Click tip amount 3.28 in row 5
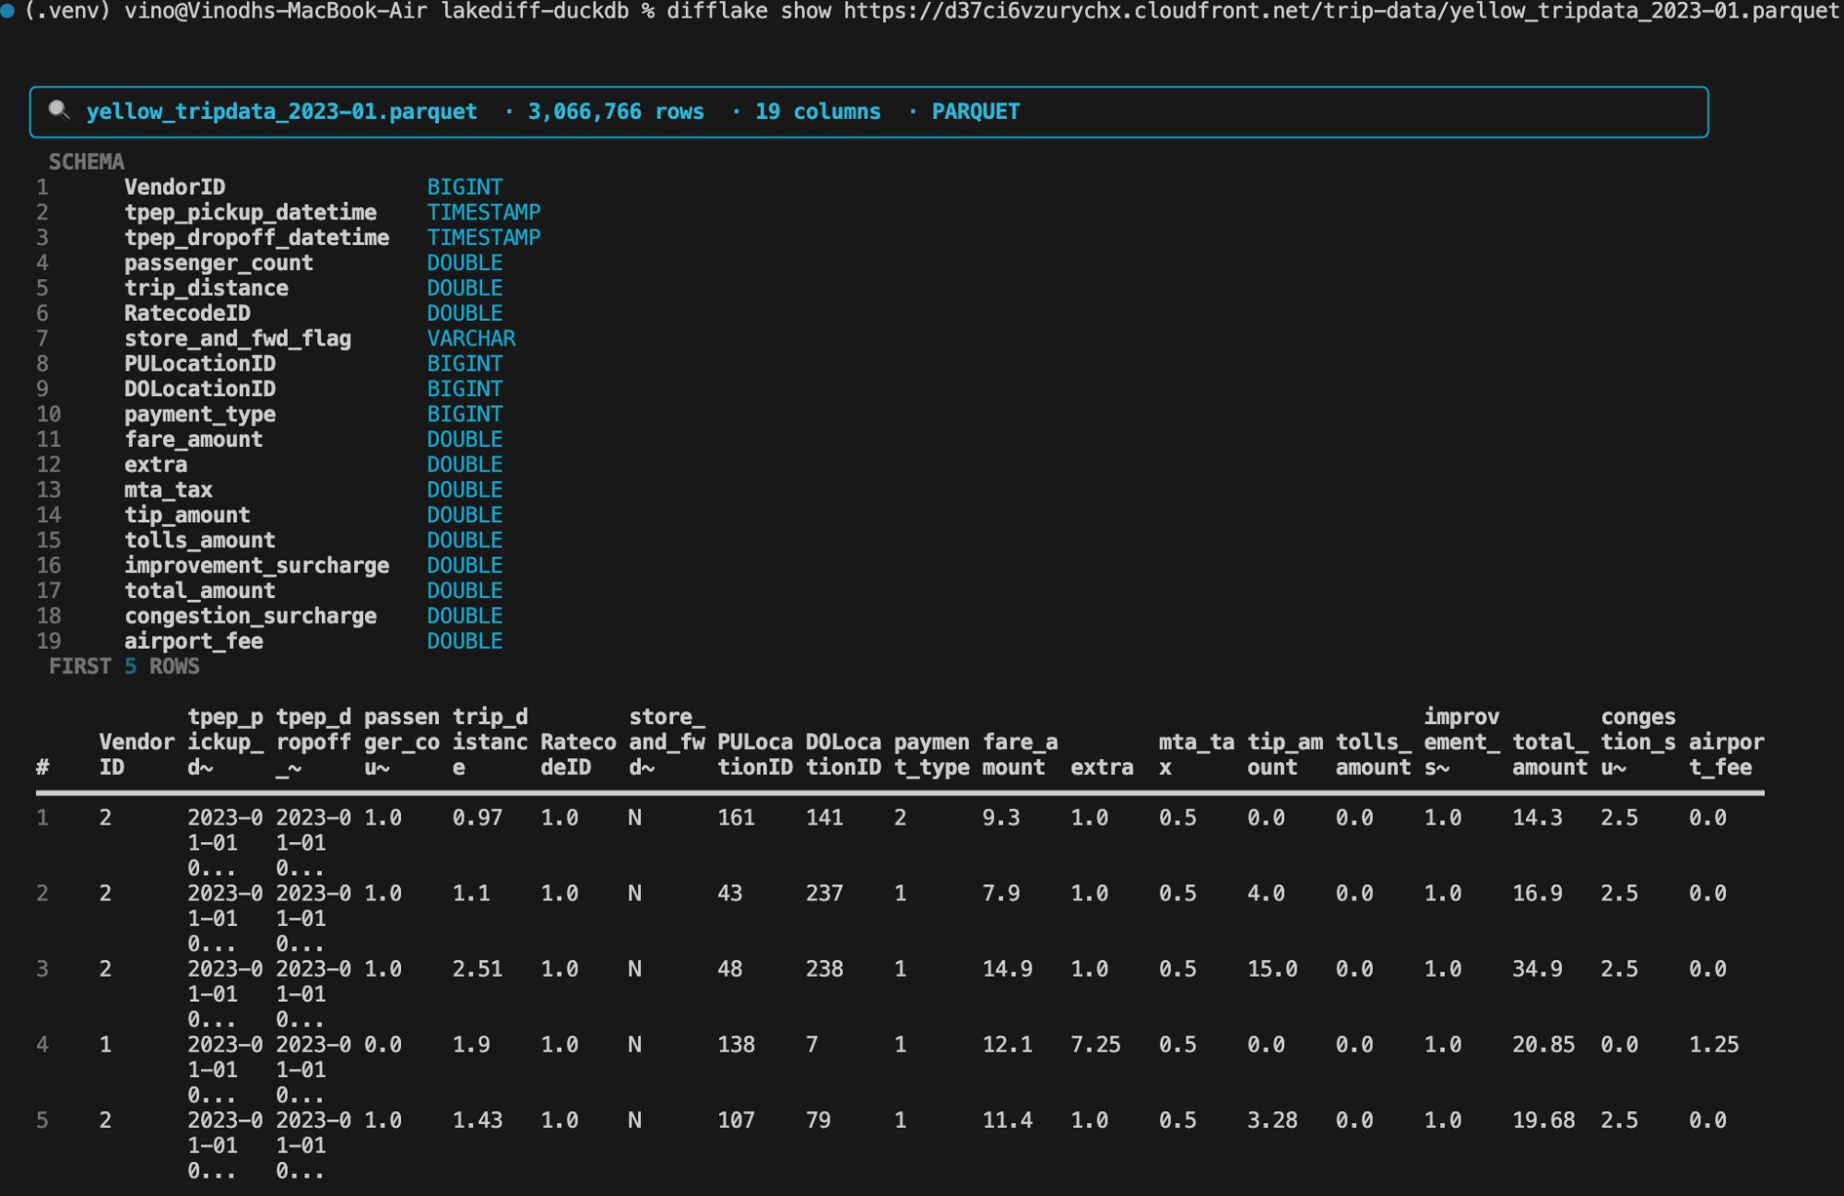Viewport: 1844px width, 1196px height. tap(1272, 1120)
